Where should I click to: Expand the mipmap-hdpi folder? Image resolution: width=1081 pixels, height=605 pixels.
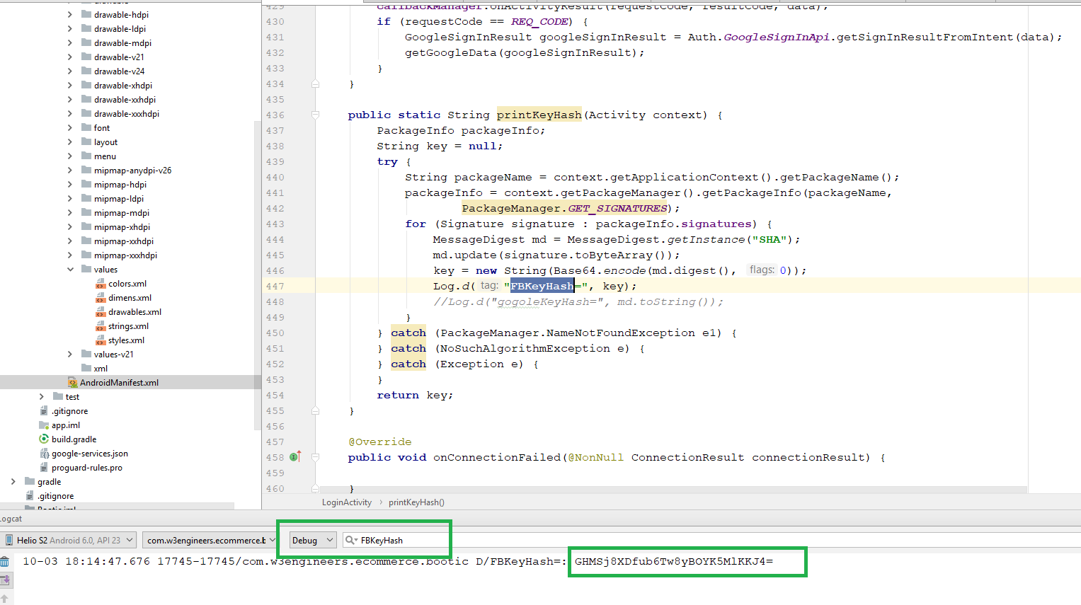click(x=70, y=185)
